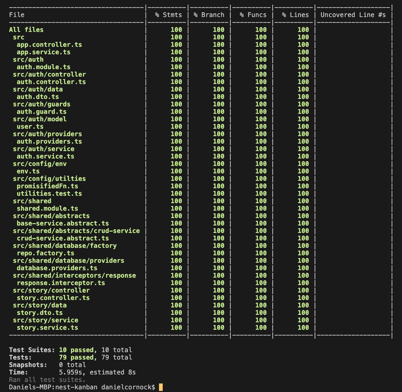Click the 'src/auth/data' folder row
The height and width of the screenshot is (392, 402).
point(38,89)
